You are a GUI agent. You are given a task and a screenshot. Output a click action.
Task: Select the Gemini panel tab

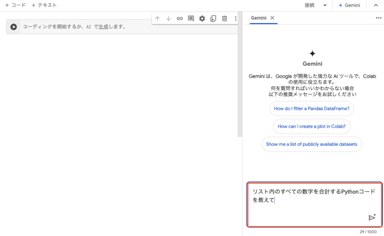pyautogui.click(x=259, y=18)
